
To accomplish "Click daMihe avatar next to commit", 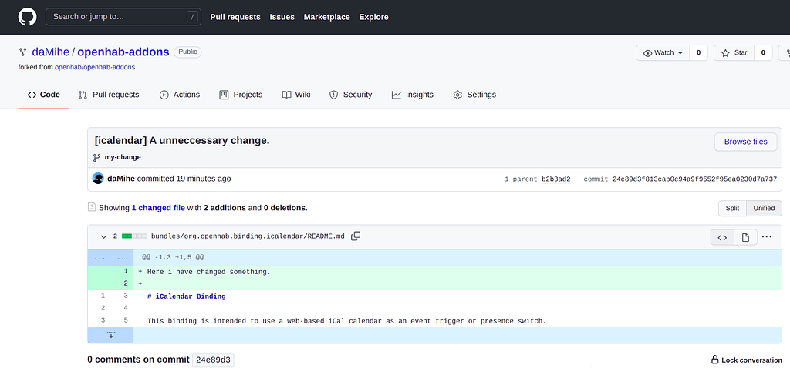I will (x=98, y=179).
